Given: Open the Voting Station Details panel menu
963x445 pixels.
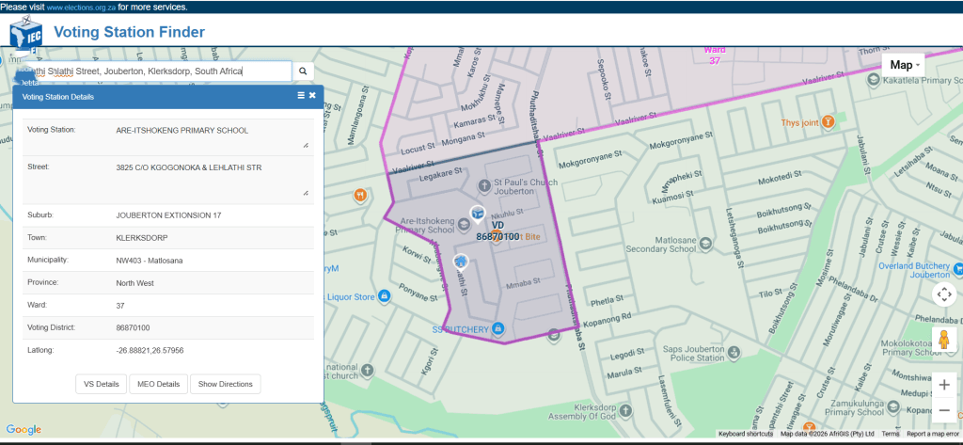Looking at the screenshot, I should (x=301, y=96).
